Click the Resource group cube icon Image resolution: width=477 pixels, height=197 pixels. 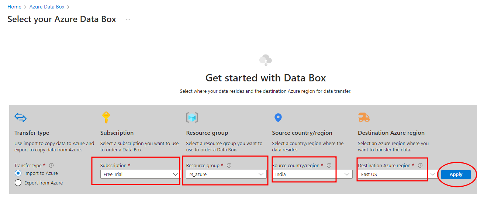192,118
